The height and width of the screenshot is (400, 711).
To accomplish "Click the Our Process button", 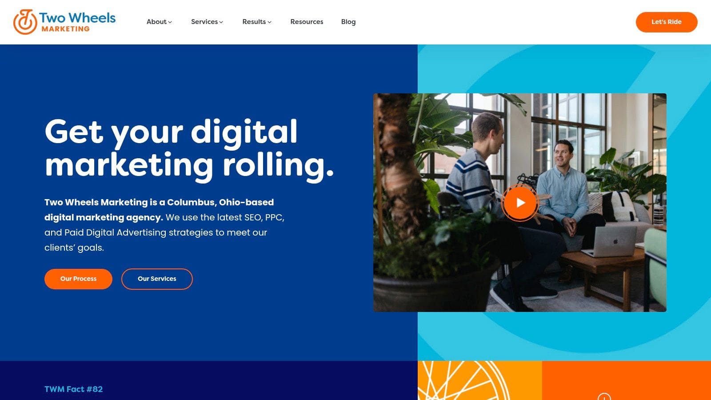I will (x=78, y=279).
